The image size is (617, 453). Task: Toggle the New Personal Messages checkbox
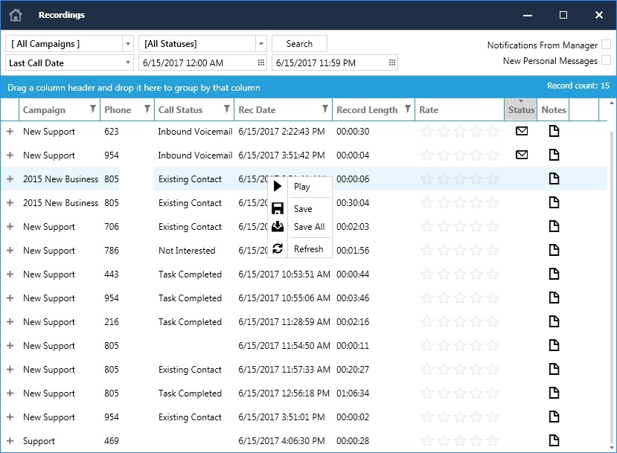606,60
